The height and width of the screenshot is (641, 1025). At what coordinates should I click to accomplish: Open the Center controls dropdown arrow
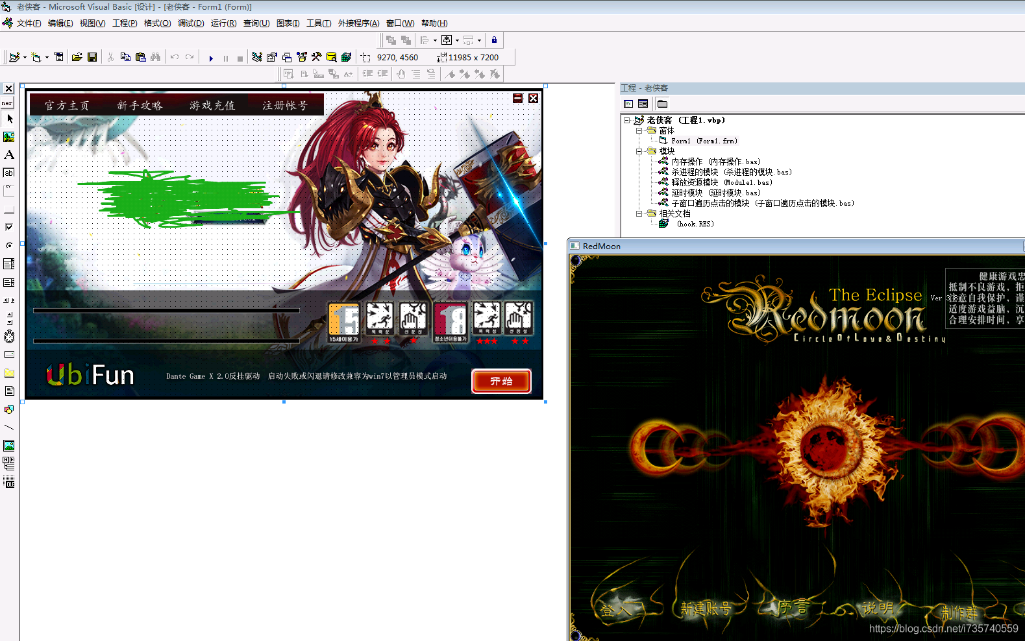pos(457,40)
